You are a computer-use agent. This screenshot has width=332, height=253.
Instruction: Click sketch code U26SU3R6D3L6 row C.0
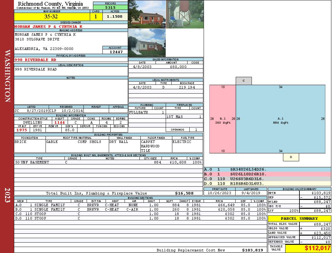267,179
